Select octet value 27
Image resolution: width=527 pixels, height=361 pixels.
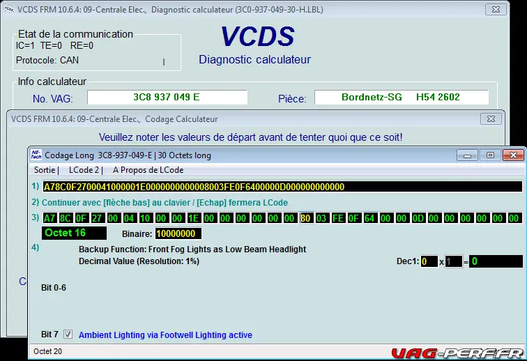97,218
